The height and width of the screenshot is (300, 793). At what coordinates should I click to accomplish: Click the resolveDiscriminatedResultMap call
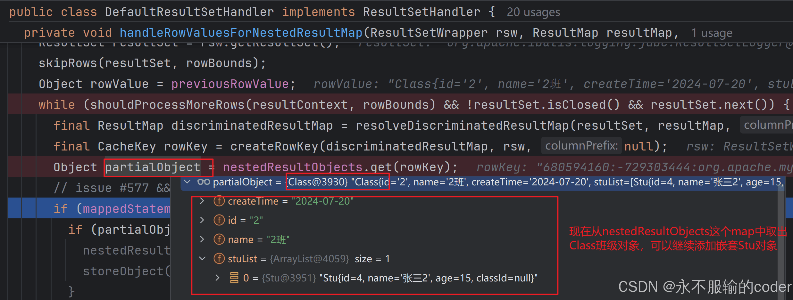click(x=462, y=126)
